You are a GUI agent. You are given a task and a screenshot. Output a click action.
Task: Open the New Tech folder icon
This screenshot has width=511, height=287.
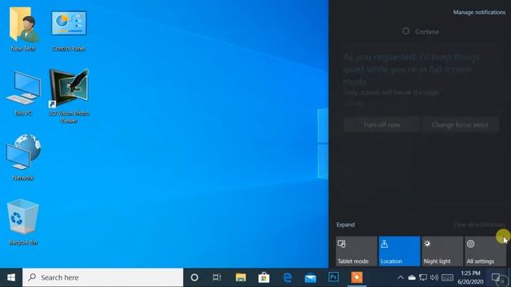tap(23, 25)
